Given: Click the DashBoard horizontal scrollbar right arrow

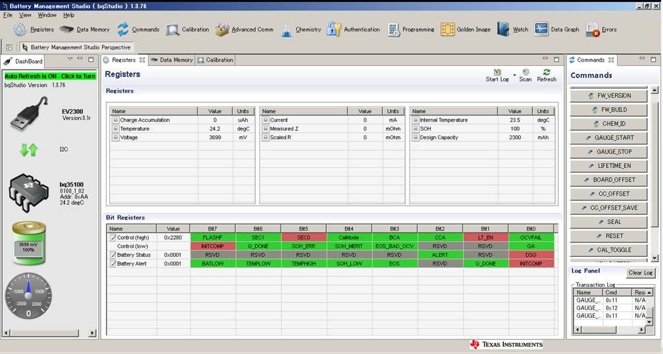Looking at the screenshot, I should pyautogui.click(x=92, y=333).
